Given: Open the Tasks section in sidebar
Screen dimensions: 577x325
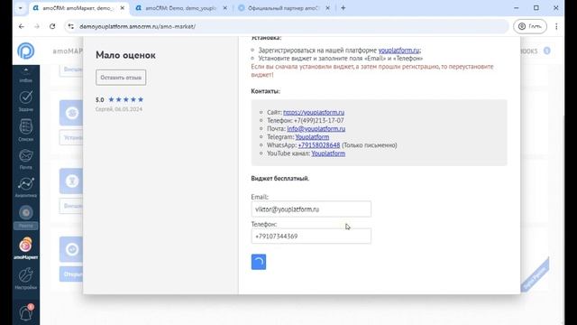Looking at the screenshot, I should tap(26, 100).
